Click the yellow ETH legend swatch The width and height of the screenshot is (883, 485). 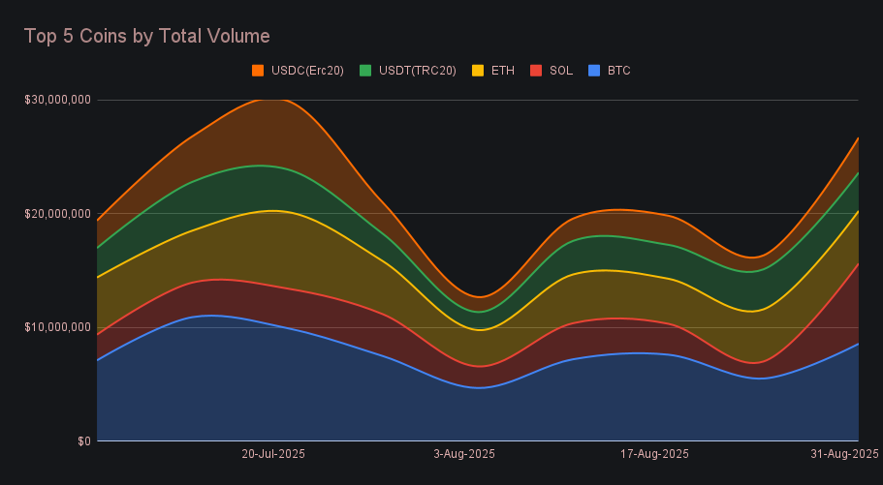(x=478, y=71)
